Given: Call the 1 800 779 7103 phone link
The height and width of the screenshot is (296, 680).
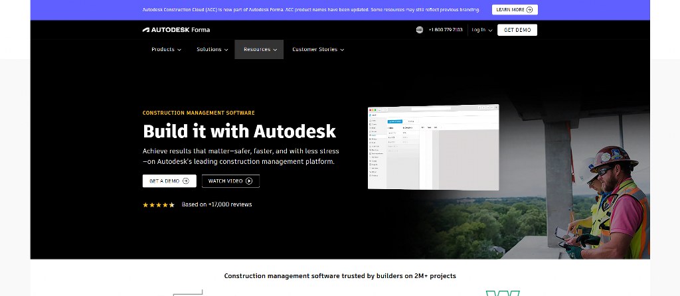Looking at the screenshot, I should click(446, 30).
